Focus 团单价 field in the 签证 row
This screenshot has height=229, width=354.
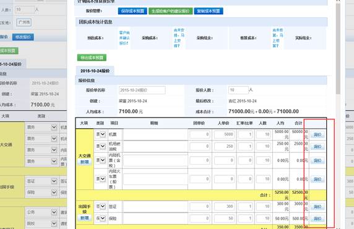[x=199, y=207]
